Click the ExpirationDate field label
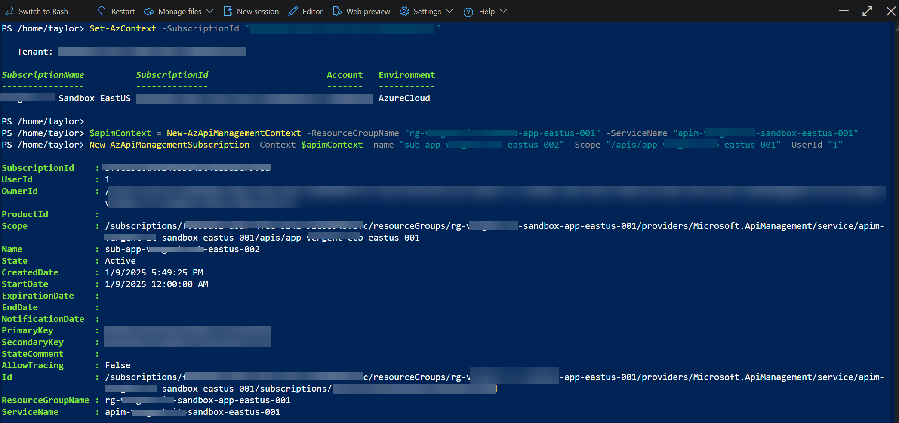Image resolution: width=899 pixels, height=423 pixels. (x=38, y=296)
